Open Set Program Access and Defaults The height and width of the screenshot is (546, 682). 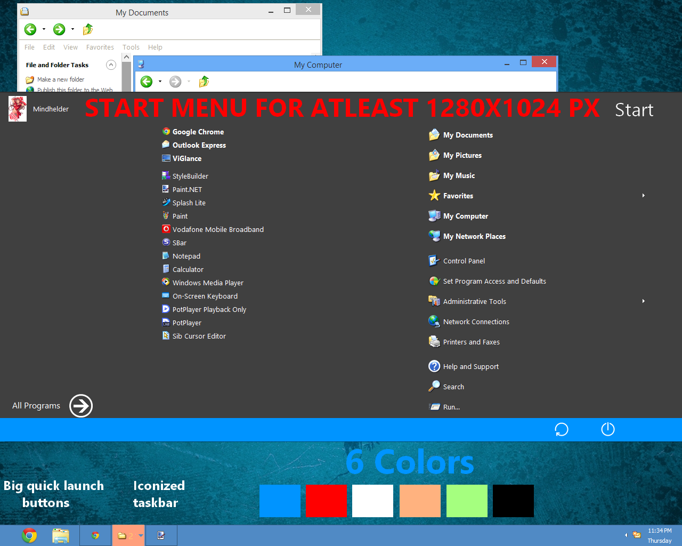tap(488, 281)
